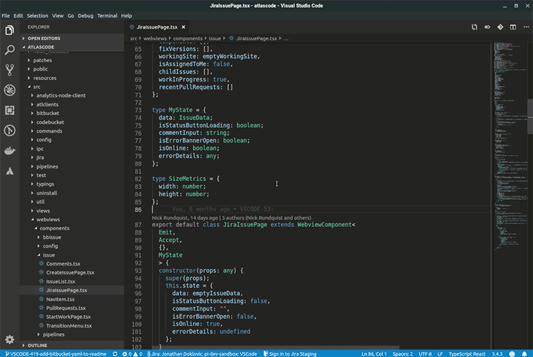Open NavItem.tsx file
Screen dimensions: 533x357
point(72,299)
